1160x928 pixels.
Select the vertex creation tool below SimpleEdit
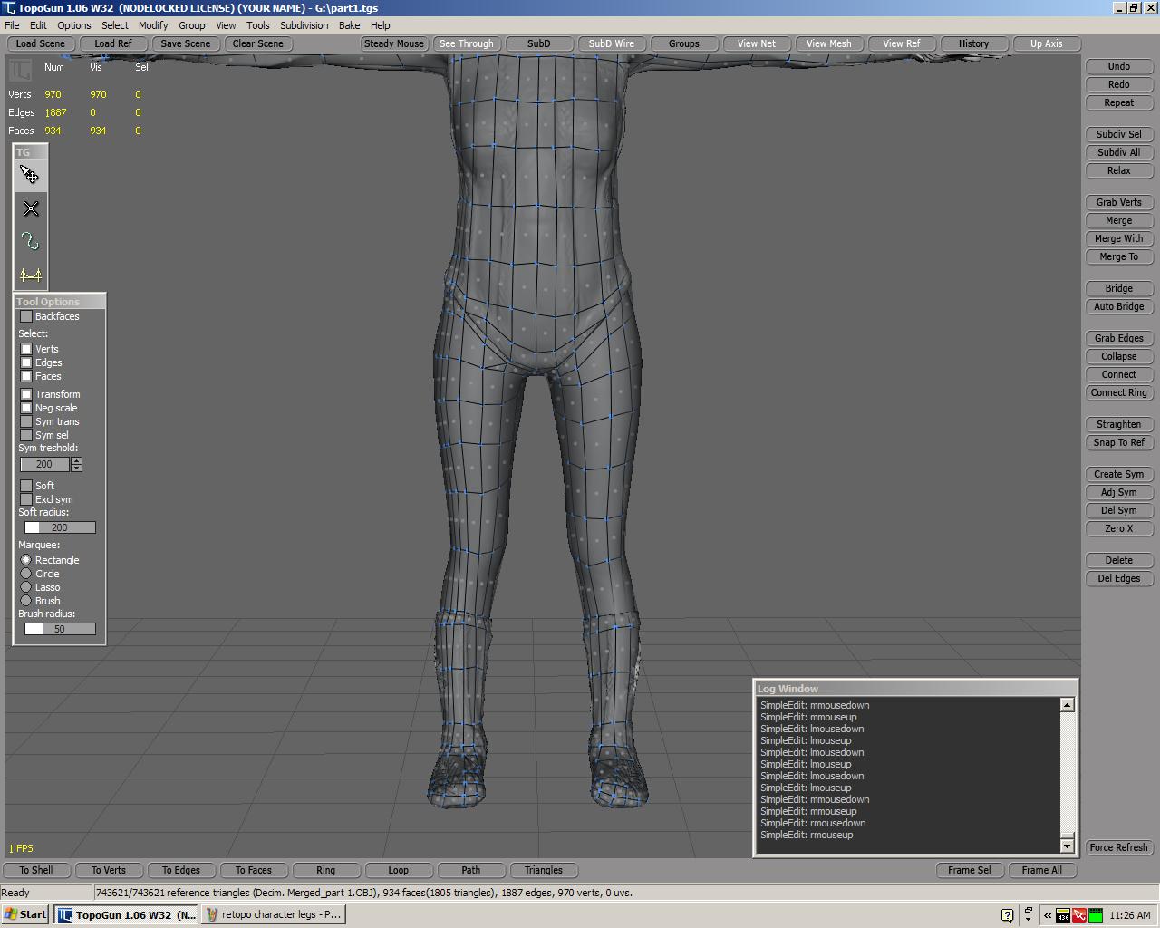(x=30, y=208)
